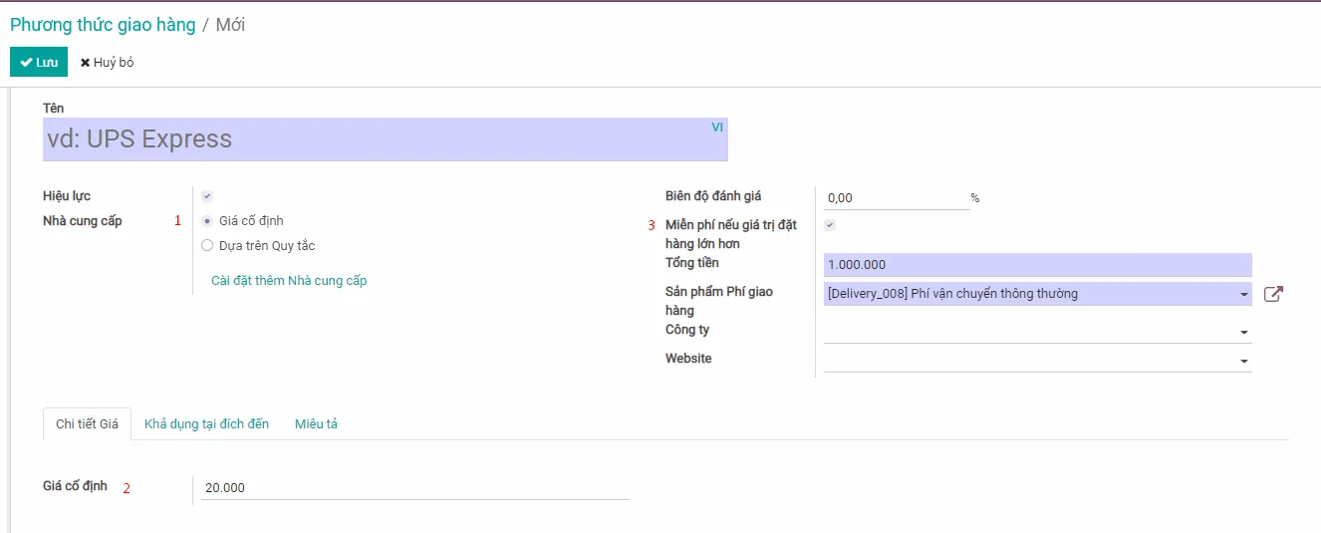Click the Tổng tiền amount field
Image resolution: width=1321 pixels, height=533 pixels.
tap(1036, 265)
